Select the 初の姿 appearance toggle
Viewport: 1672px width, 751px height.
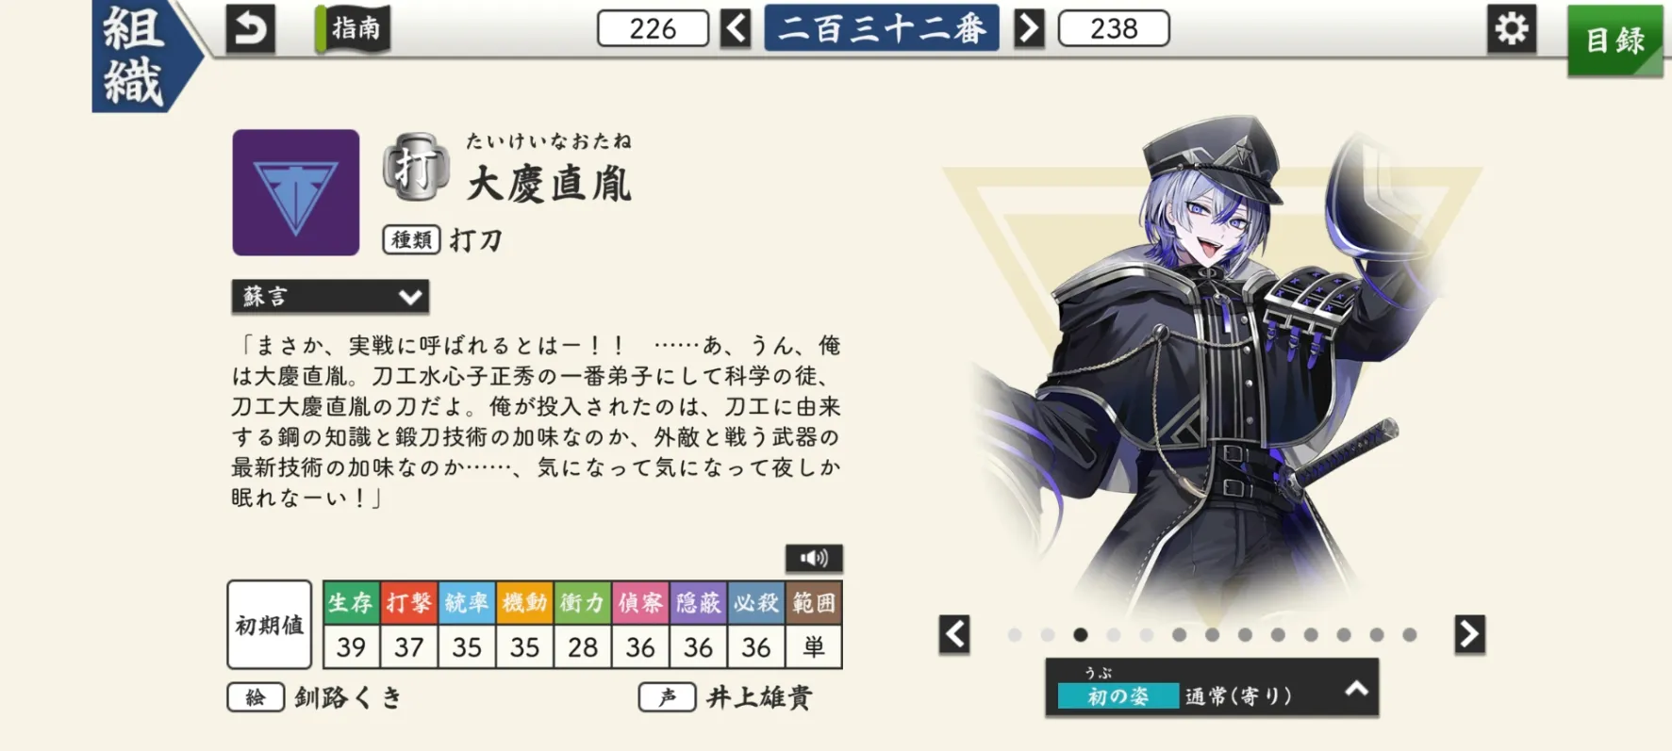pos(1118,695)
